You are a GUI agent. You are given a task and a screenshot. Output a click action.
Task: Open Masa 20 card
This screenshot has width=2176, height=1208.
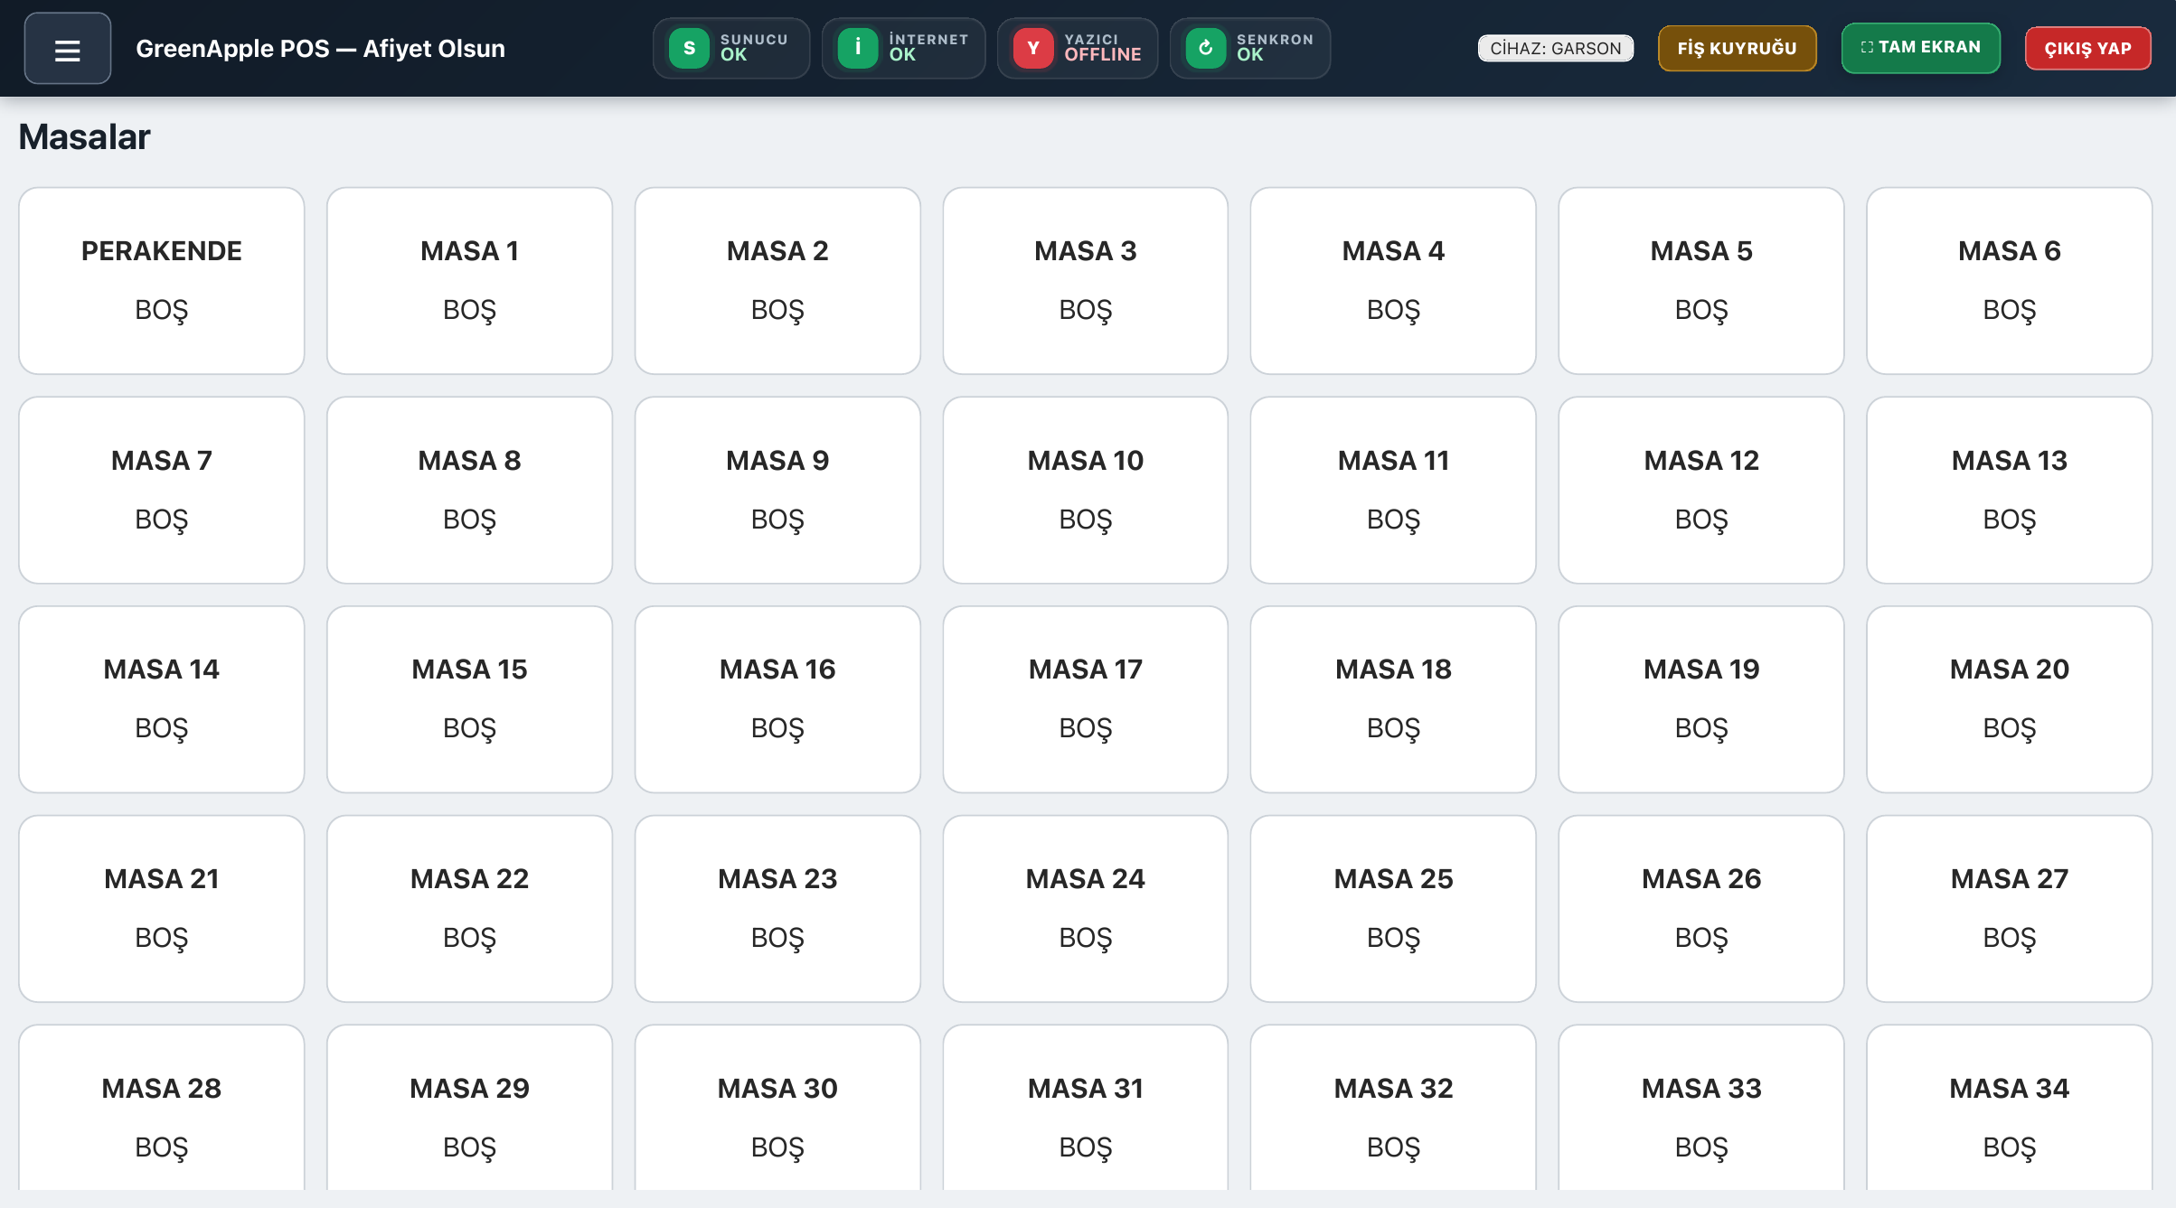pos(2010,699)
